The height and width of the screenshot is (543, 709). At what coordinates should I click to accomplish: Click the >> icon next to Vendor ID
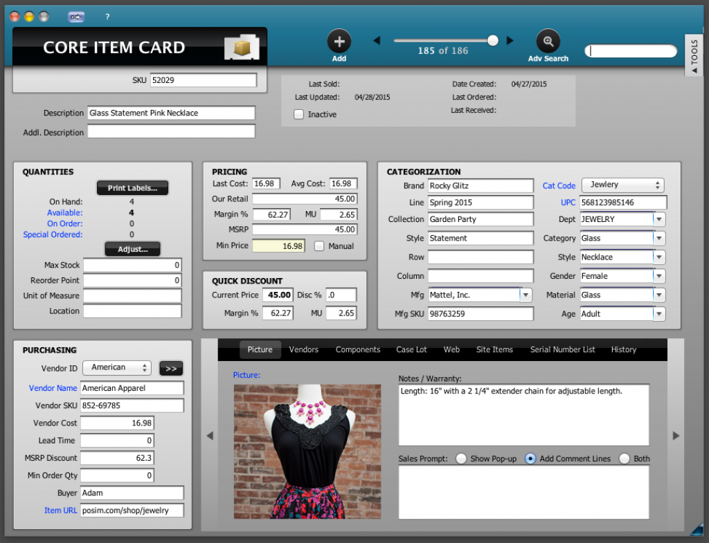pyautogui.click(x=170, y=368)
